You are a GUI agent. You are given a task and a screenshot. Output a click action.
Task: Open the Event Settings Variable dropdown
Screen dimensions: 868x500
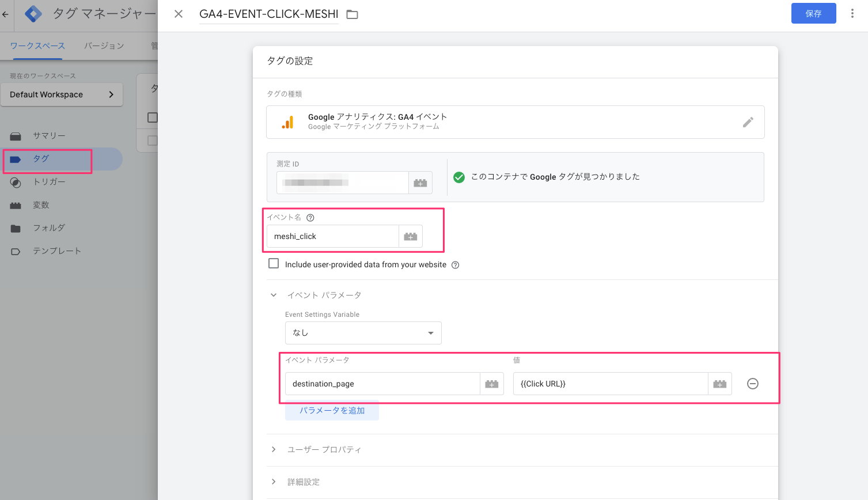(x=363, y=333)
